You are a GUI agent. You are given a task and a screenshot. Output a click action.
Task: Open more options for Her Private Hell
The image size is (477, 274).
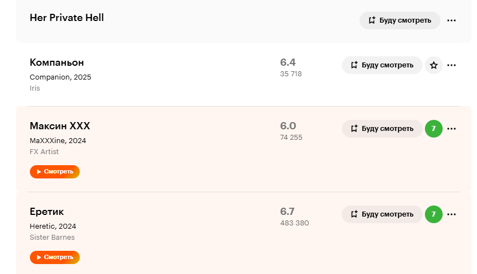point(451,20)
